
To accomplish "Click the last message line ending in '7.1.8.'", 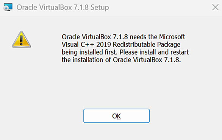I will [x=121, y=60].
